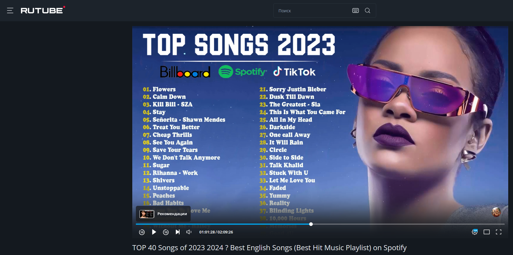Rewind the video 10 seconds
This screenshot has height=255, width=513.
coord(142,232)
